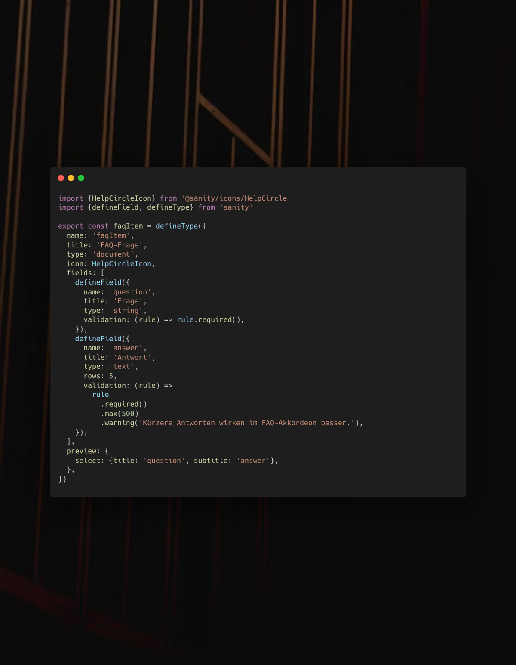Click the red close dot
The image size is (516, 665).
tap(61, 178)
